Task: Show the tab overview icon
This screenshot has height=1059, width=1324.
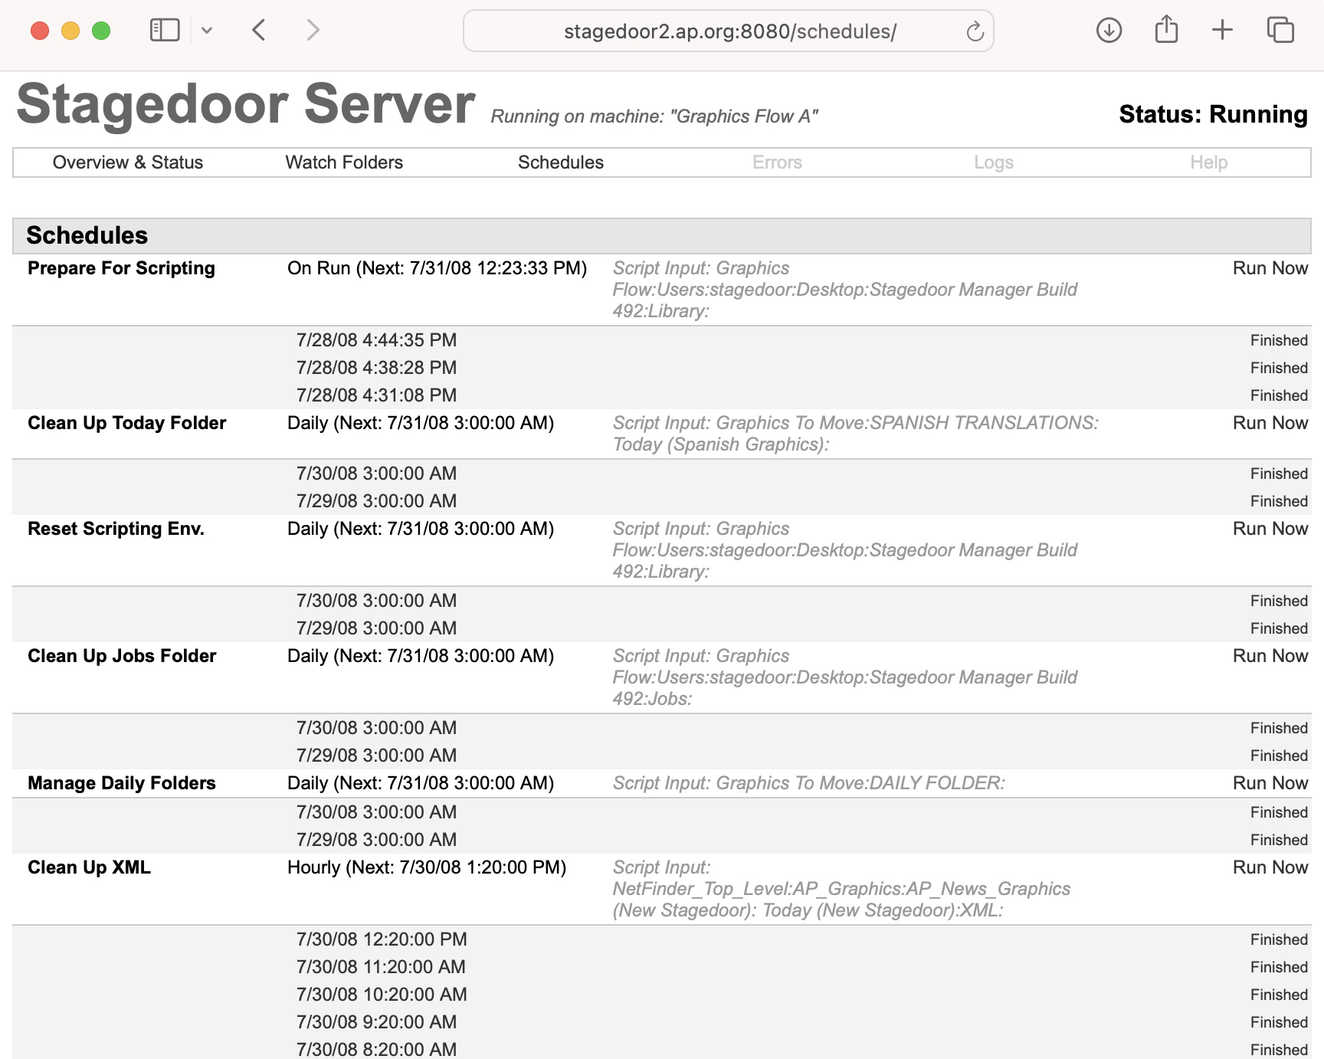Action: pyautogui.click(x=1280, y=31)
